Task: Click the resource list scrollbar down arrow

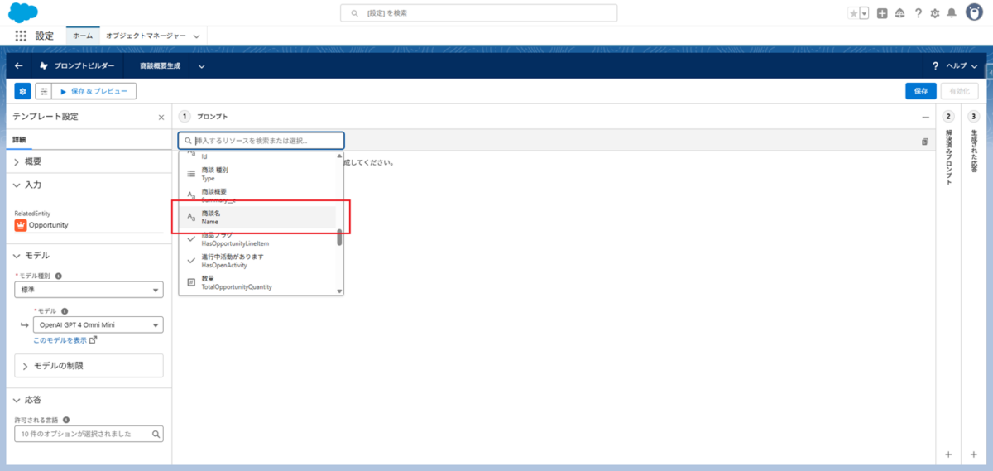Action: click(339, 291)
